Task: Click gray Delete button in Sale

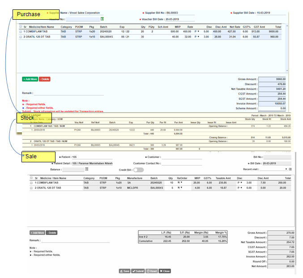Action: click(51, 233)
